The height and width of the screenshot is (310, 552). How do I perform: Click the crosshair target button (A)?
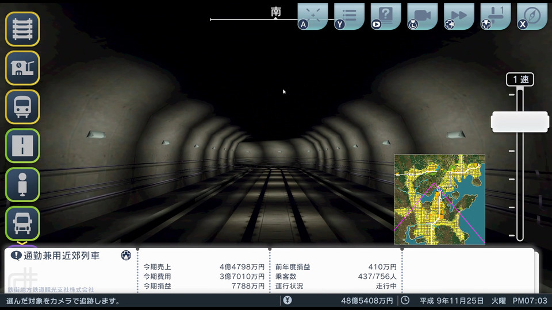[313, 16]
